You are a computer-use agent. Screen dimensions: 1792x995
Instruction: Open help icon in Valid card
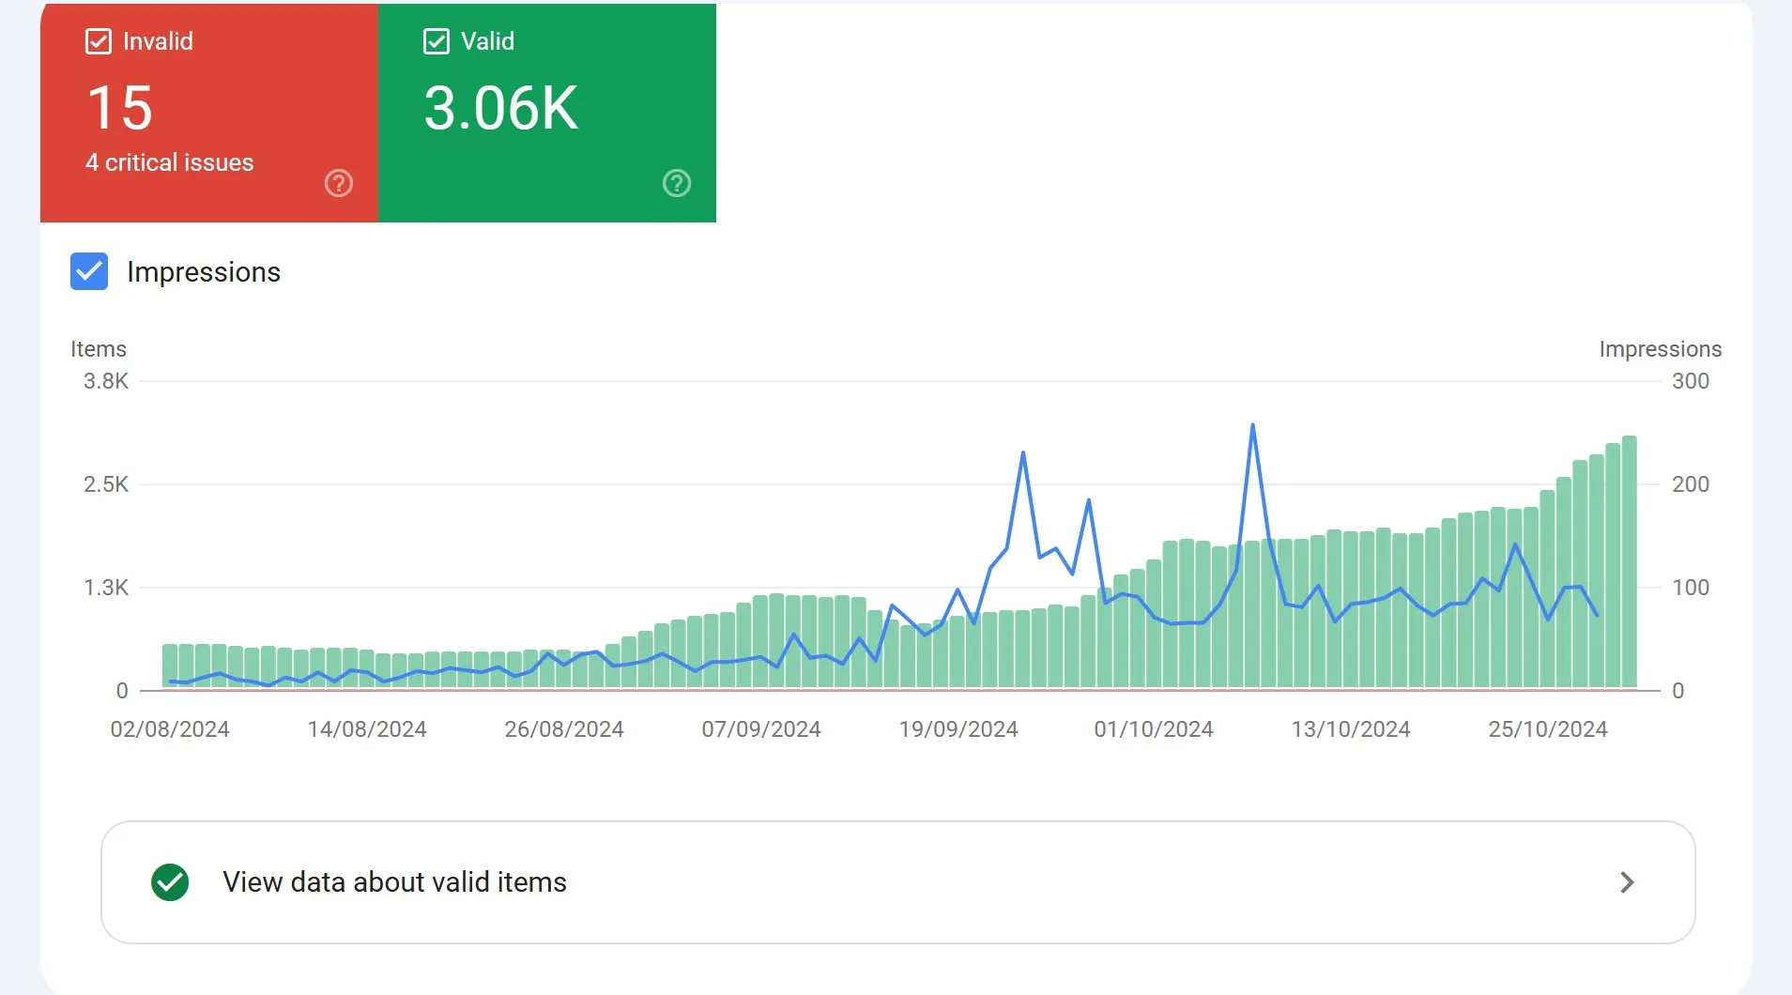tap(677, 183)
